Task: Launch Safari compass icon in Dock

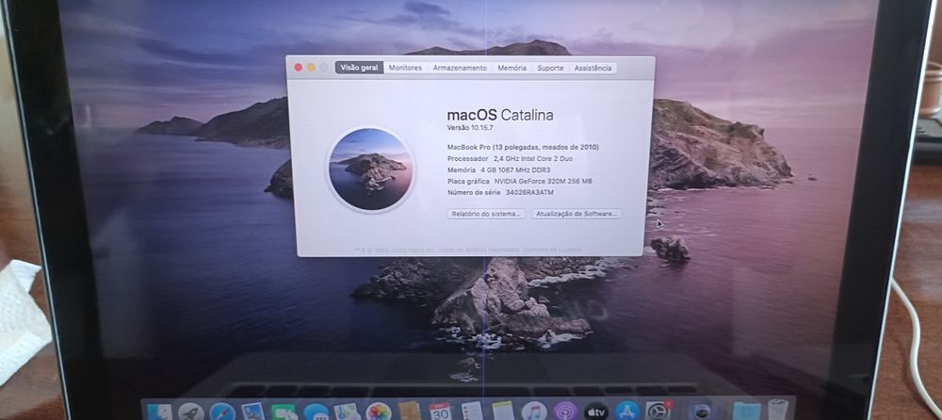Action: (222, 412)
